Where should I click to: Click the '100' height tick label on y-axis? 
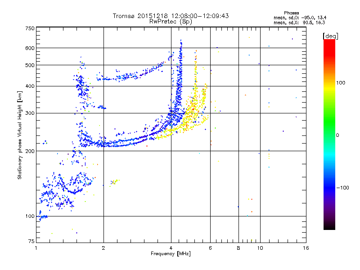point(30,216)
